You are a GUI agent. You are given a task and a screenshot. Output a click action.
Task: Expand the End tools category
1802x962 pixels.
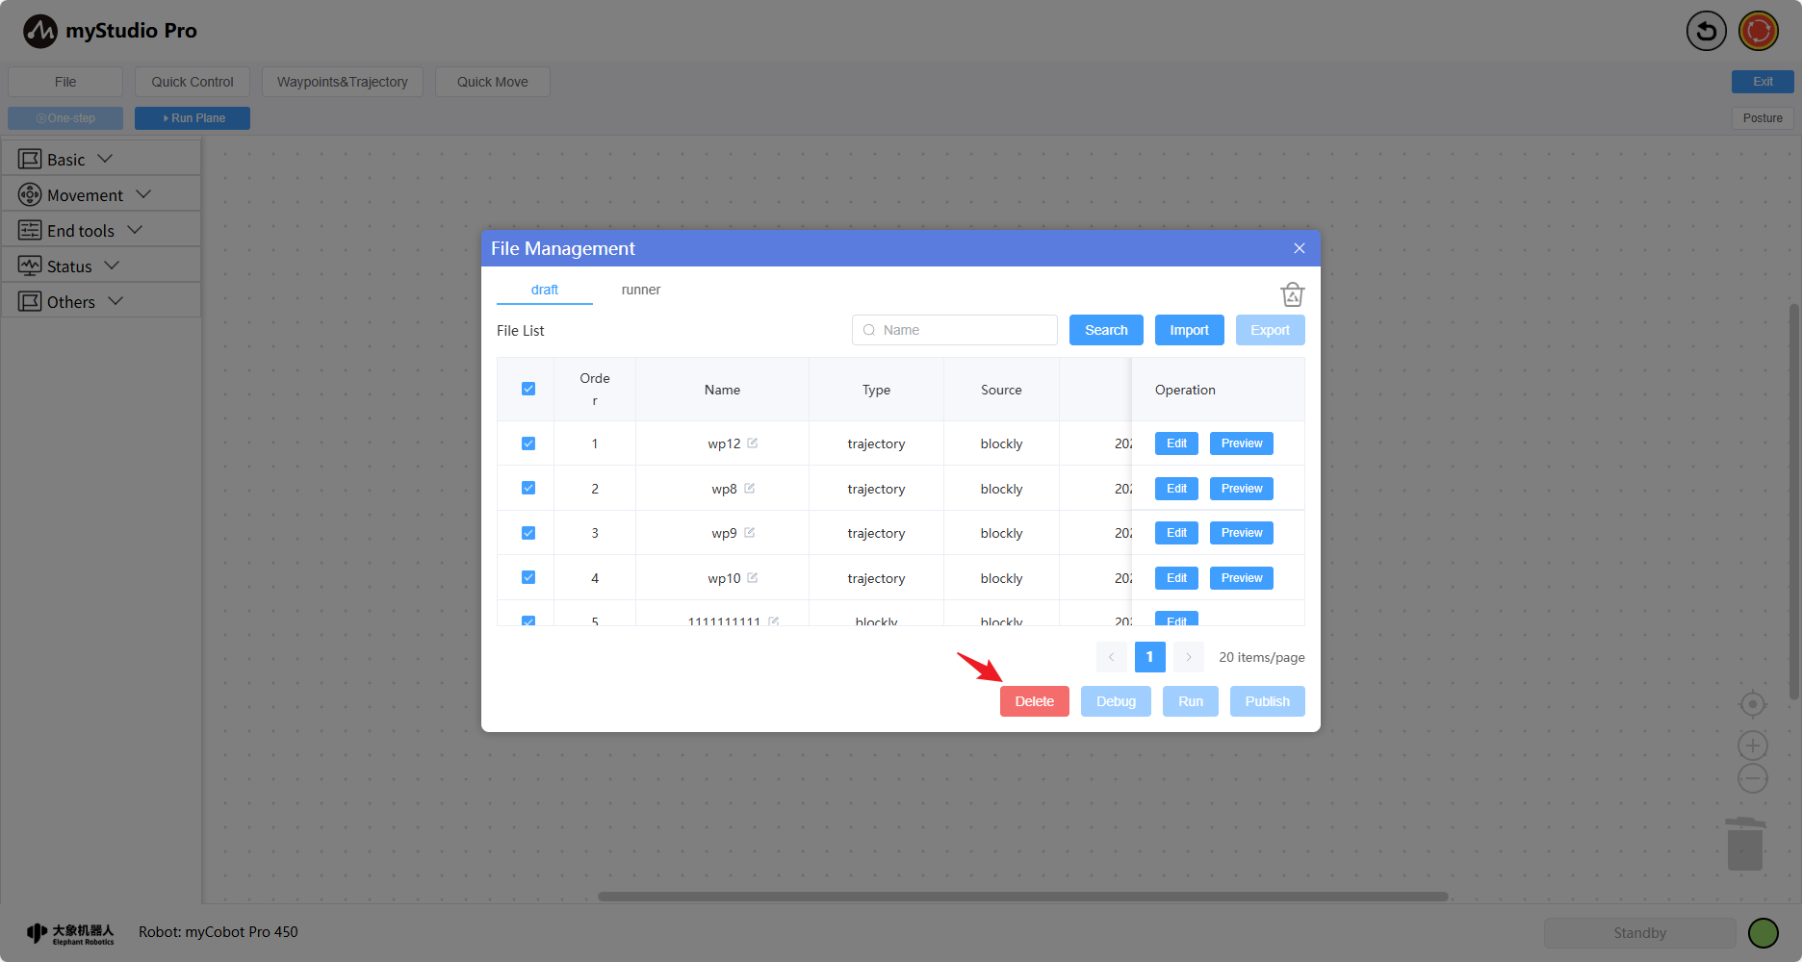(81, 231)
